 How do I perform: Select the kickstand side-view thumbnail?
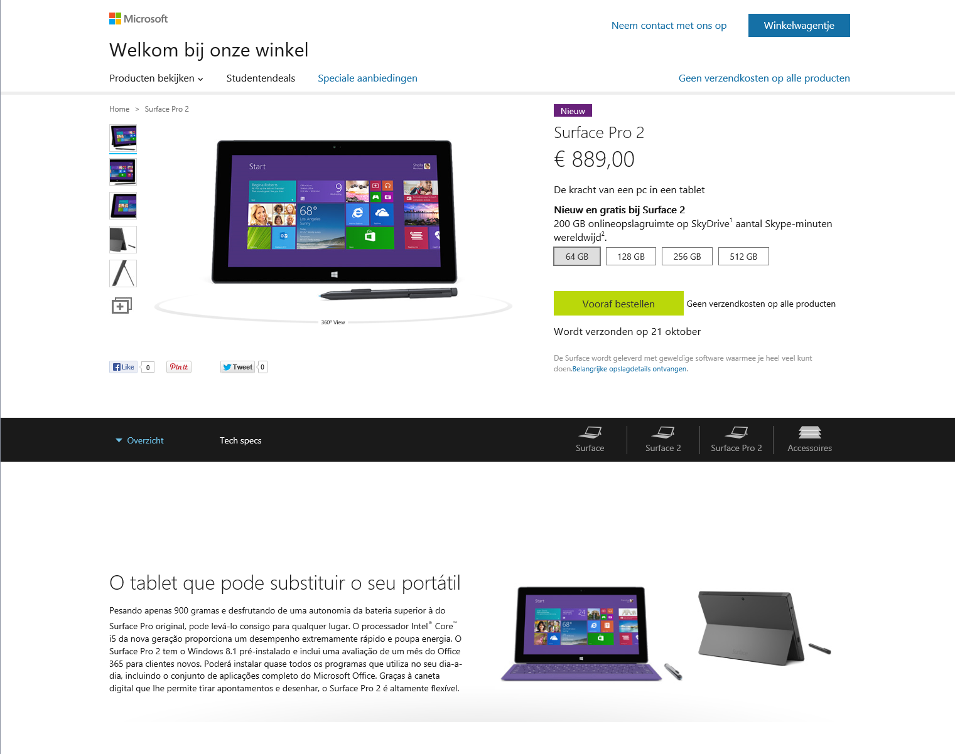(123, 273)
